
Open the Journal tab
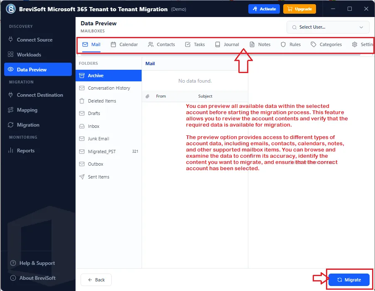point(227,44)
